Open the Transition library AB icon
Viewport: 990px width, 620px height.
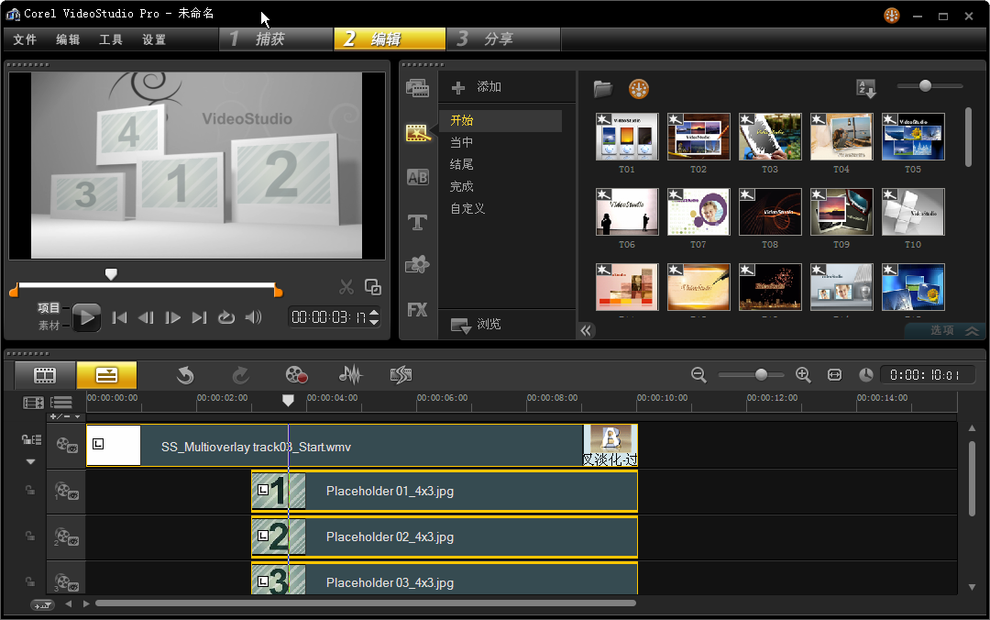tap(417, 178)
